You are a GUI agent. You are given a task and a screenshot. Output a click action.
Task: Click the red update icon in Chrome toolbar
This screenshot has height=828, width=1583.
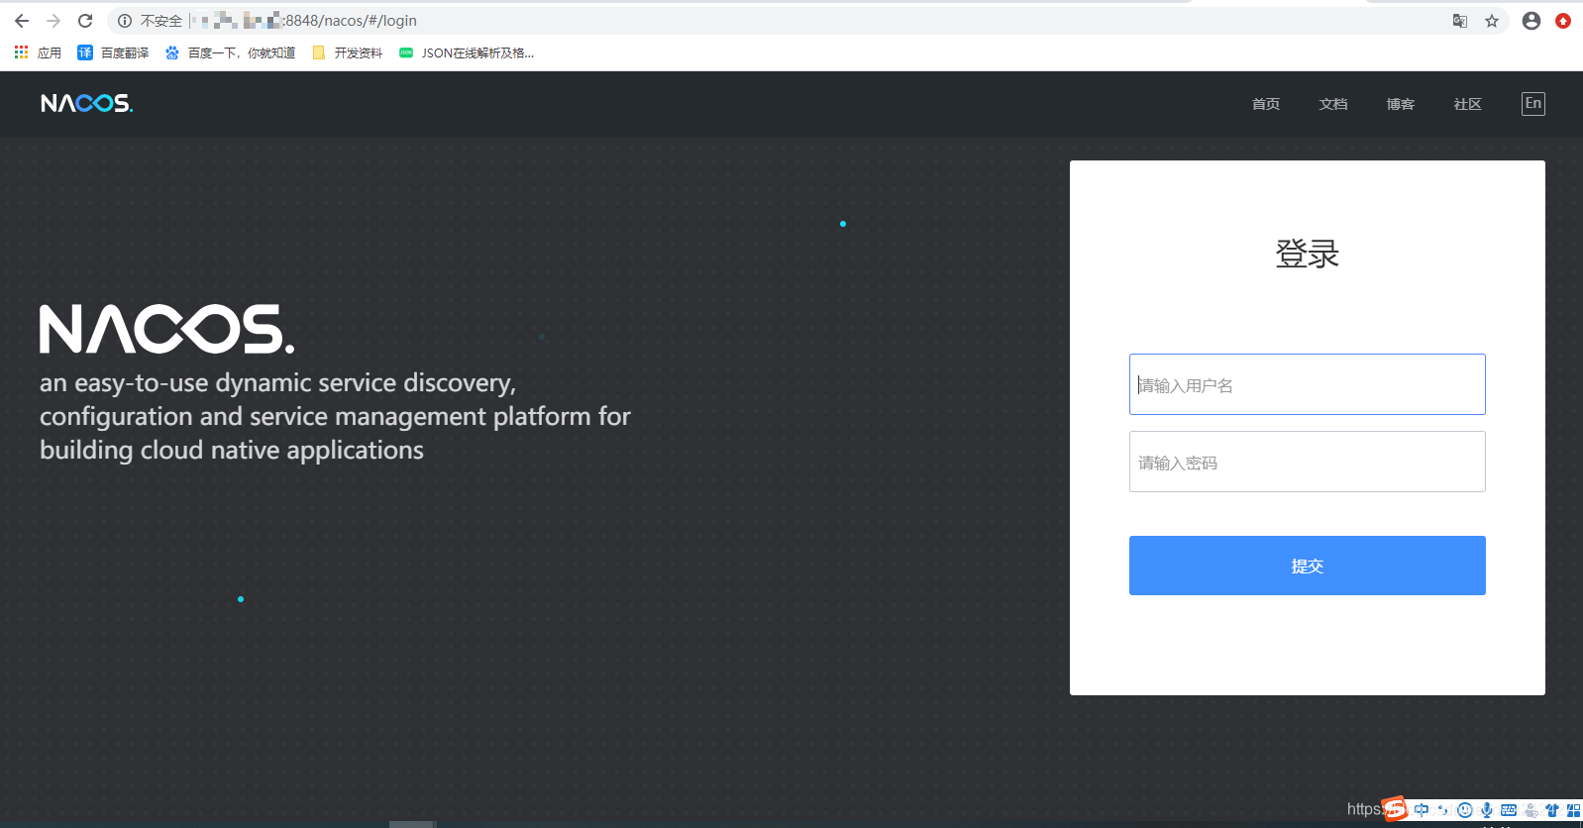point(1563,21)
